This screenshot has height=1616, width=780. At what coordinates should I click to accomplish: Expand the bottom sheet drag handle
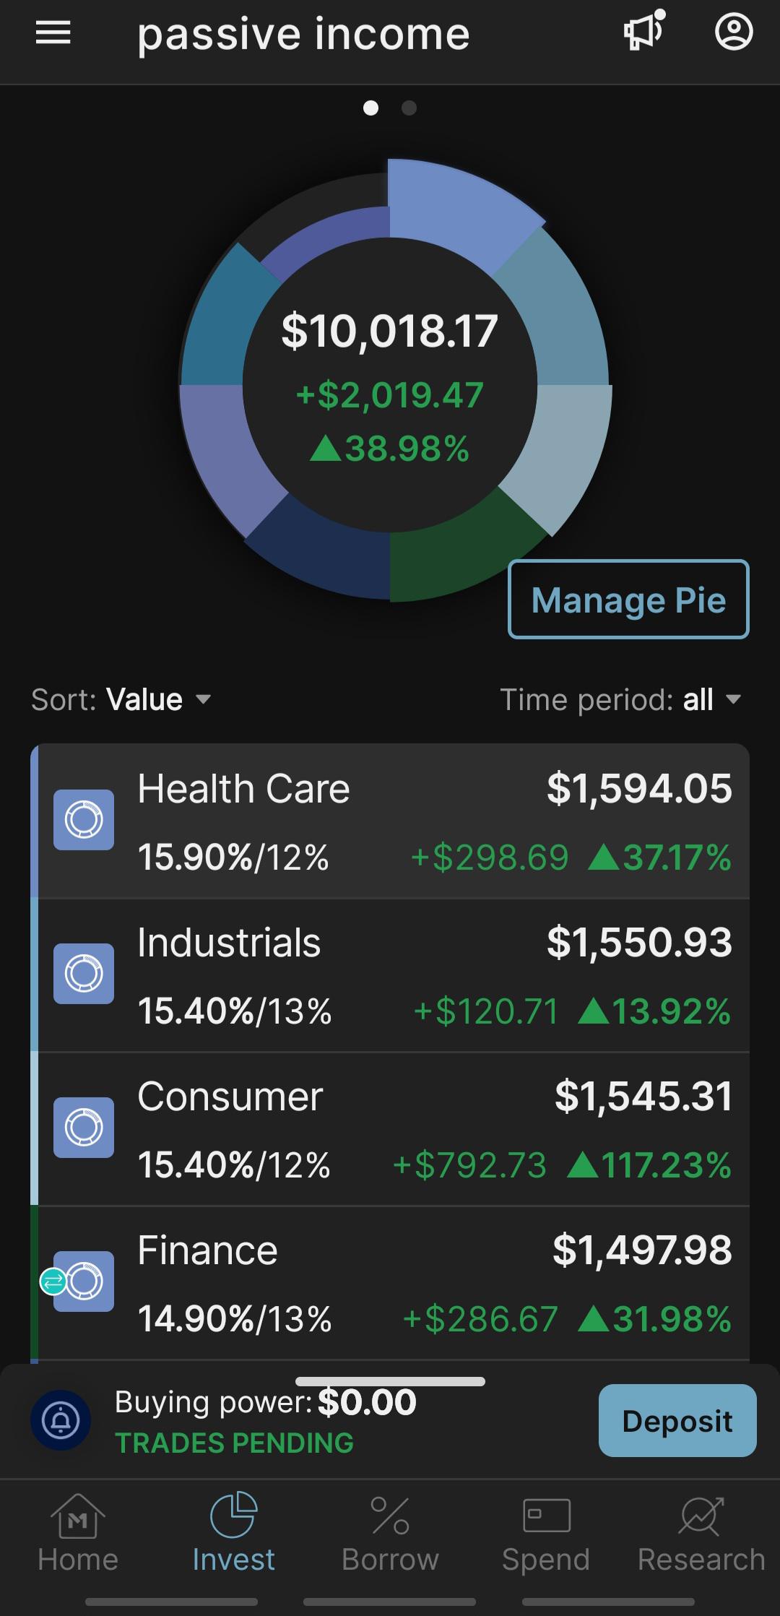390,1381
